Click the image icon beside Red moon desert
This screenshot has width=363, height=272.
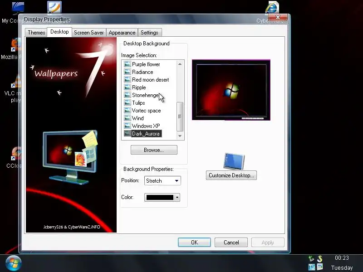click(x=128, y=80)
